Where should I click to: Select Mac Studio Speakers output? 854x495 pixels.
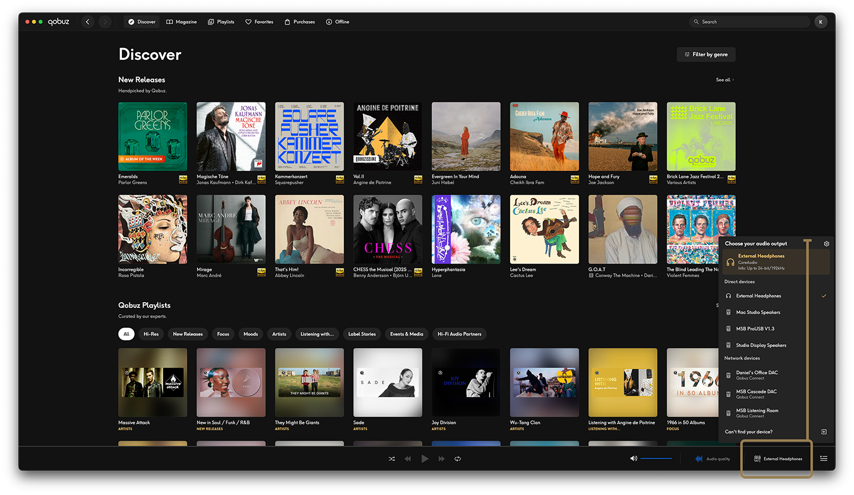coord(758,312)
